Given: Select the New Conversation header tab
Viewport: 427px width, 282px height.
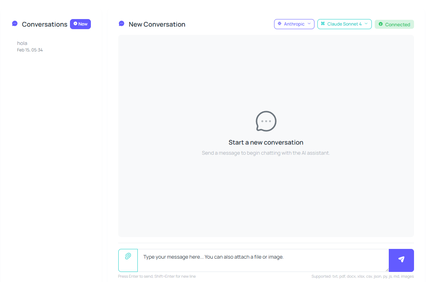Looking at the screenshot, I should (x=157, y=24).
